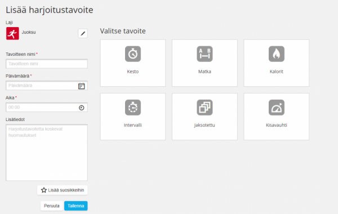Click the Valitse tavoite heading
338x214 pixels.
click(123, 31)
